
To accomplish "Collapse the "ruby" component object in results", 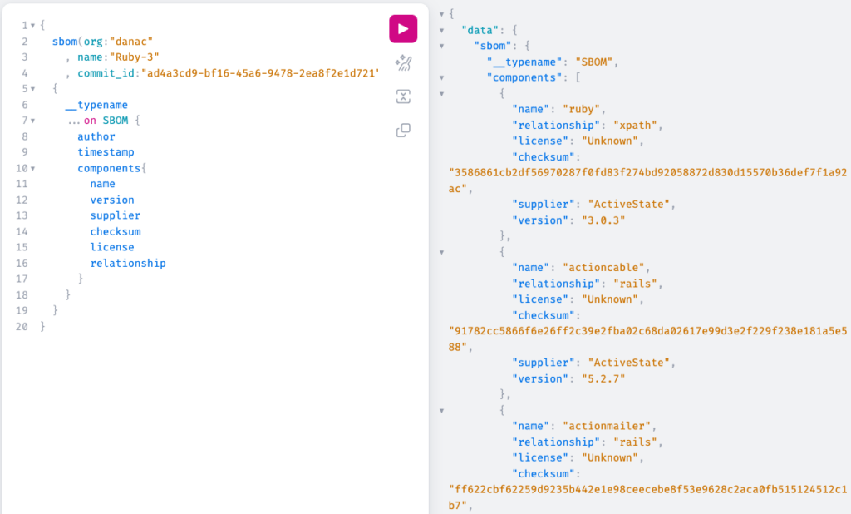I will tap(441, 93).
